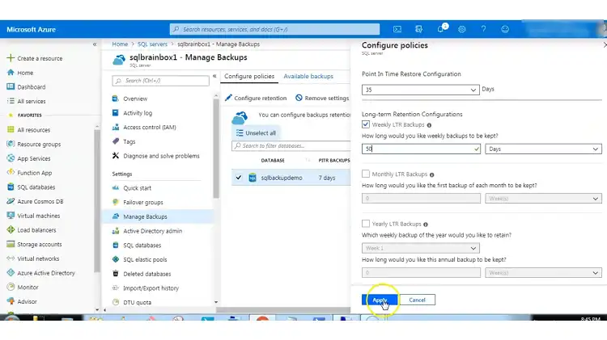Screen dimensions: 607x340
Task: Open All services
Action: (x=27, y=101)
